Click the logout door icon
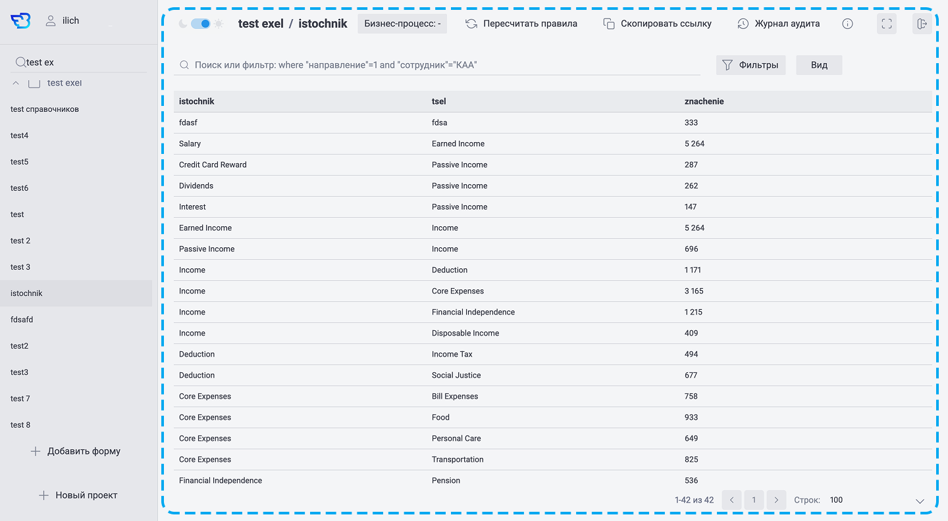 (x=922, y=24)
